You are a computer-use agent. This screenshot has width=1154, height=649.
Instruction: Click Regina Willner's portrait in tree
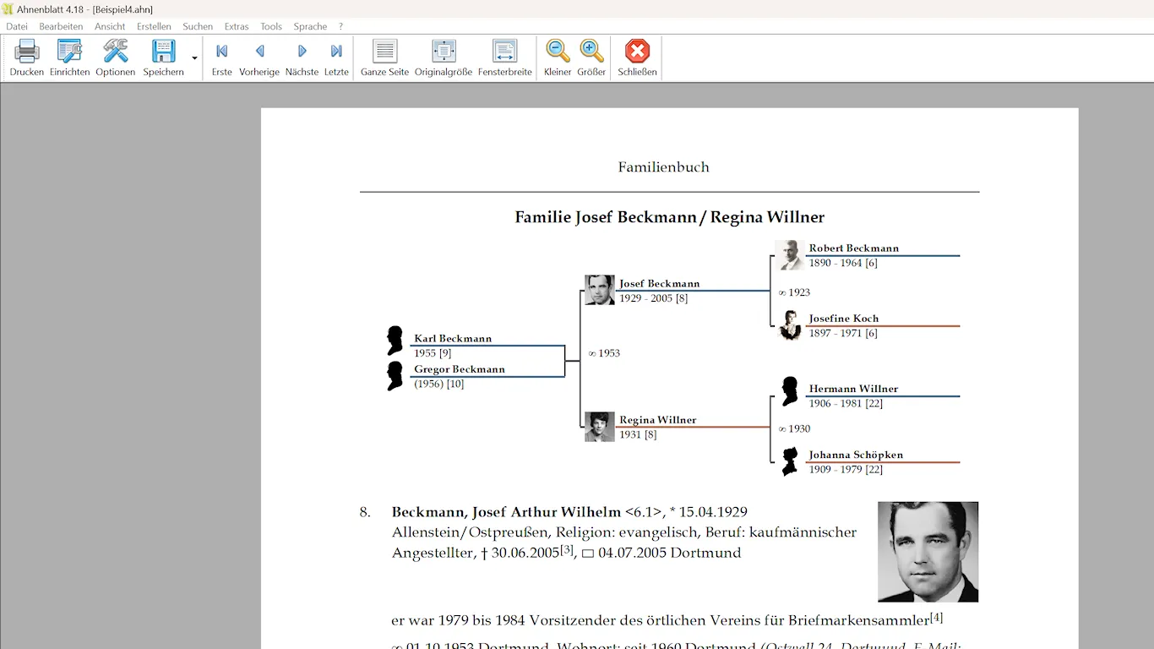(x=600, y=426)
